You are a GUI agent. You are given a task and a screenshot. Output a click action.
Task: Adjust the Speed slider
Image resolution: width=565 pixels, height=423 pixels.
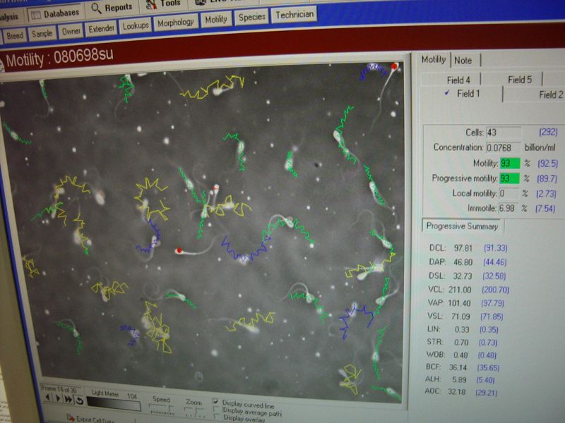coord(162,409)
